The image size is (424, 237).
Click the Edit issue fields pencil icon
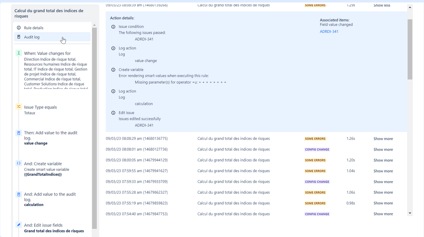click(19, 225)
